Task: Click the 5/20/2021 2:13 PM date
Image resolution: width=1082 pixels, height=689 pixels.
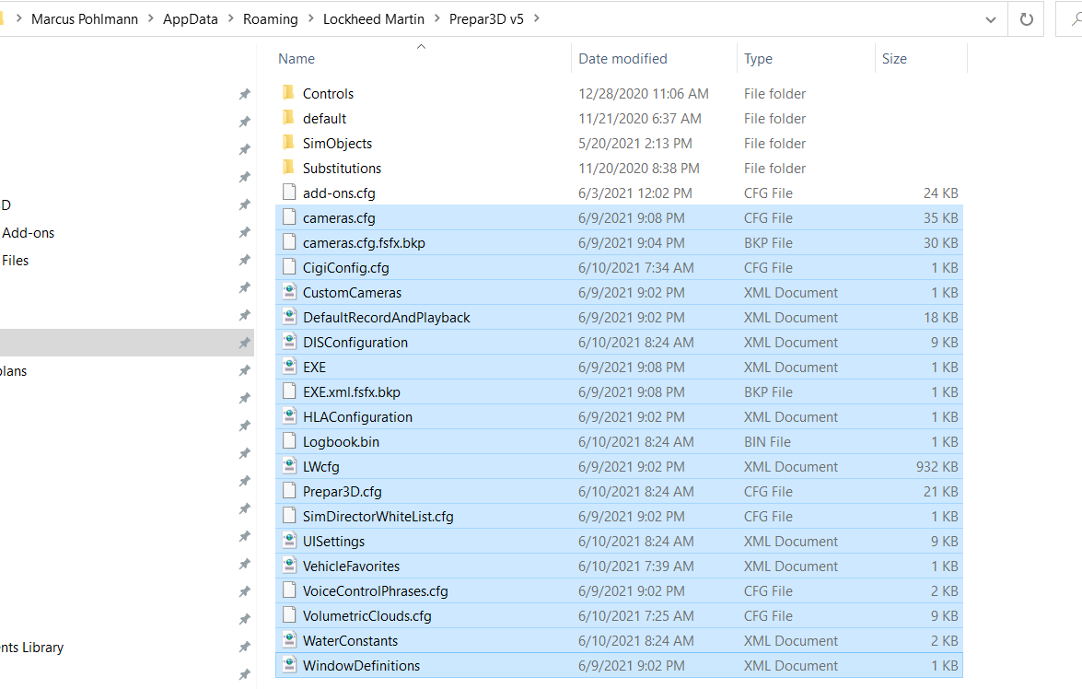Action: (x=634, y=144)
